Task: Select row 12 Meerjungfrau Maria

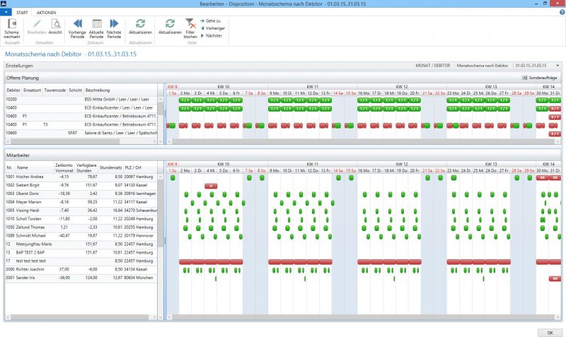Action: point(81,244)
